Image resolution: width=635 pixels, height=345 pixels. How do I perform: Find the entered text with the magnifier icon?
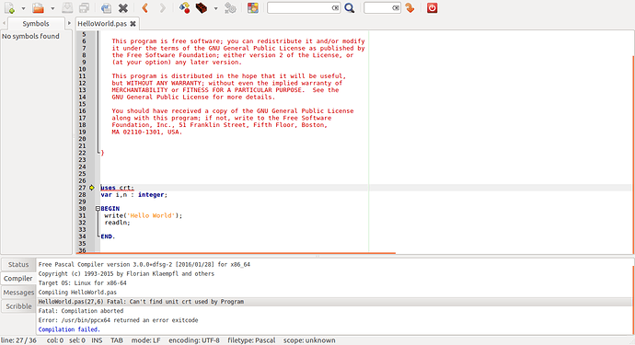(x=350, y=8)
